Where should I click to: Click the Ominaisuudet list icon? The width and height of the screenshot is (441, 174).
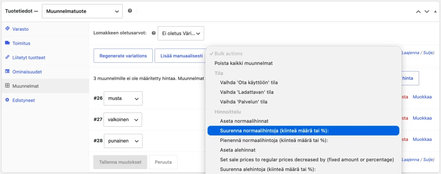click(7, 72)
